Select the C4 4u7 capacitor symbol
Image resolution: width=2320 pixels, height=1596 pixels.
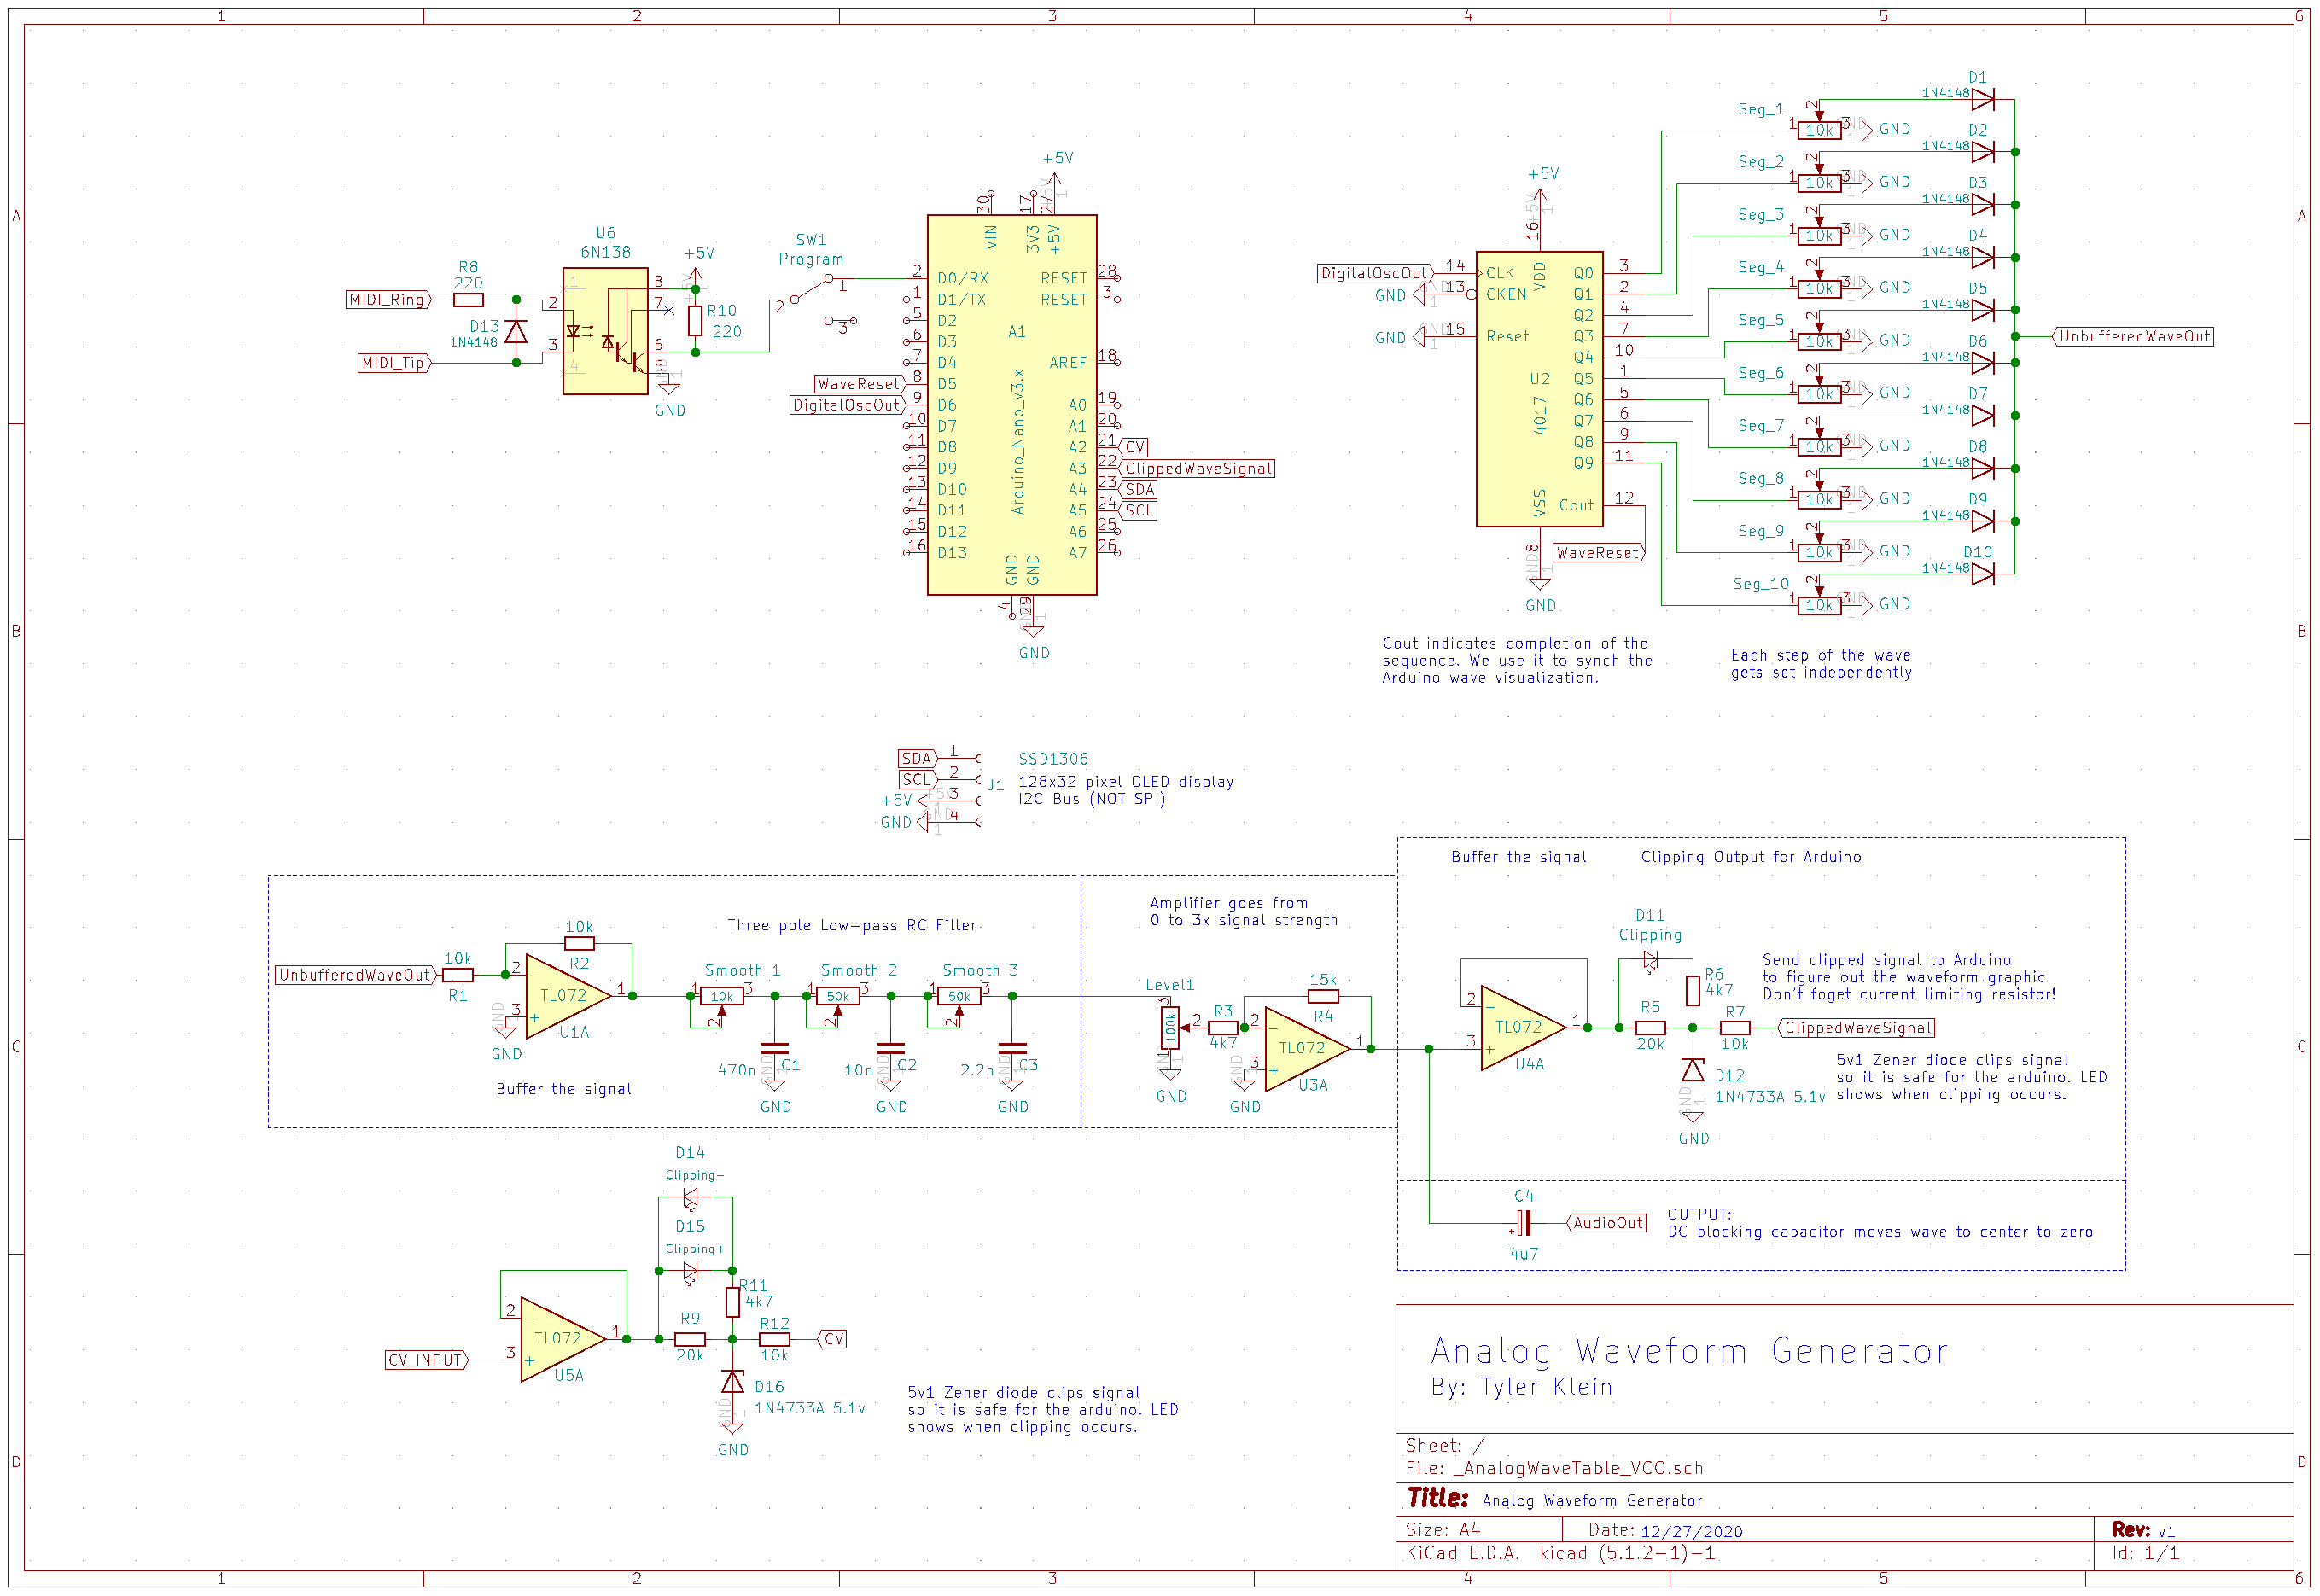pyautogui.click(x=1523, y=1223)
